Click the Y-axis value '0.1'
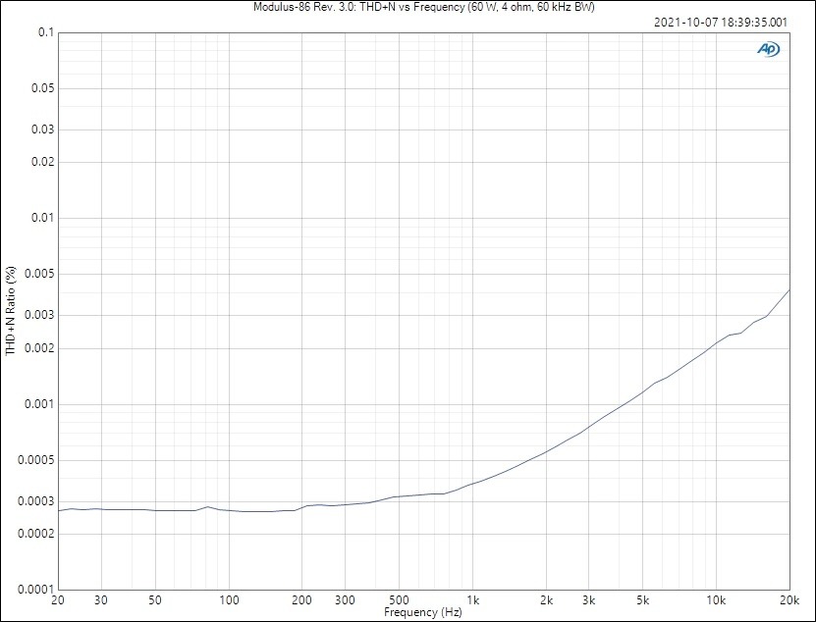The width and height of the screenshot is (816, 622). 46,32
